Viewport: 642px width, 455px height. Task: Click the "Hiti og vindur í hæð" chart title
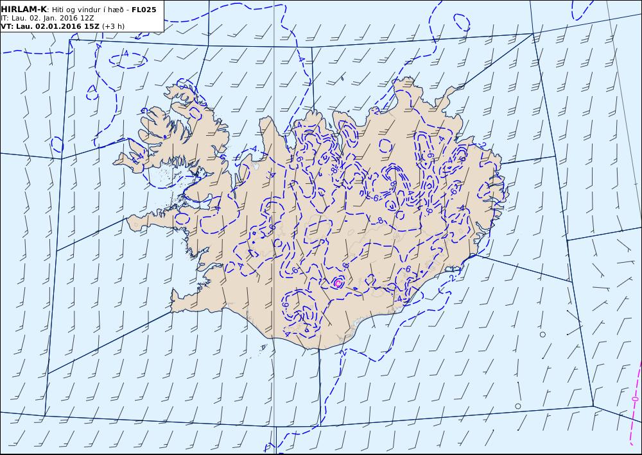(x=88, y=10)
